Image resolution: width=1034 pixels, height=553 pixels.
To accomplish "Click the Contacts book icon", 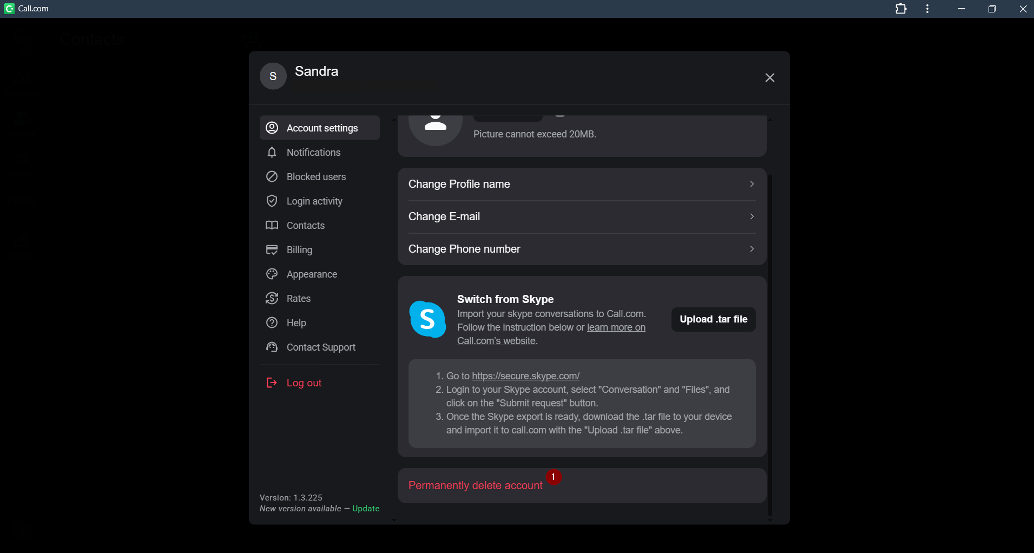I will click(272, 225).
